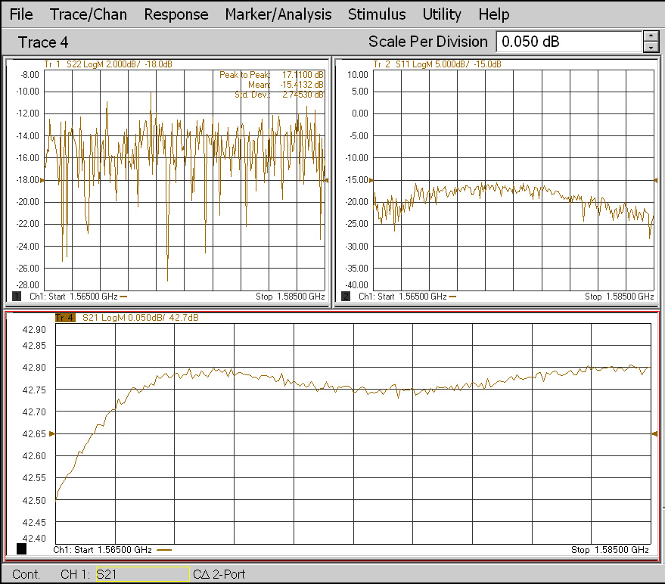Select the Tr 2 S11 trace label

(437, 64)
